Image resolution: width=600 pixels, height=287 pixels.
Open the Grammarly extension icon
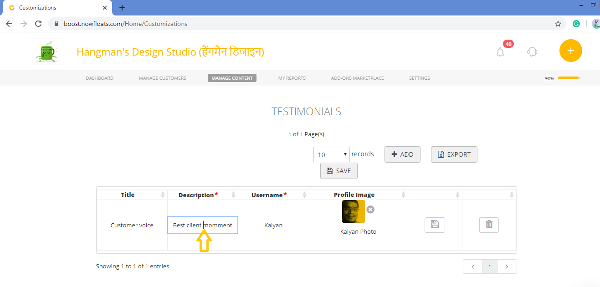point(576,24)
